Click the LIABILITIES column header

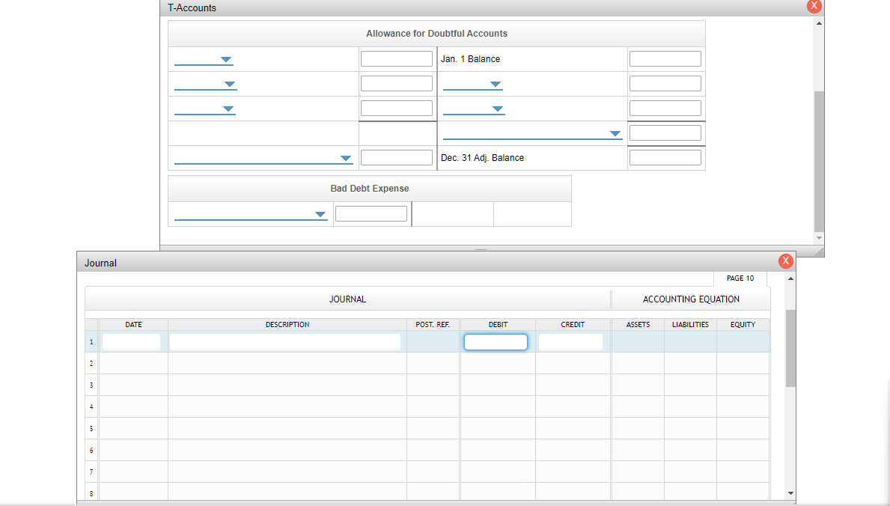coord(690,325)
